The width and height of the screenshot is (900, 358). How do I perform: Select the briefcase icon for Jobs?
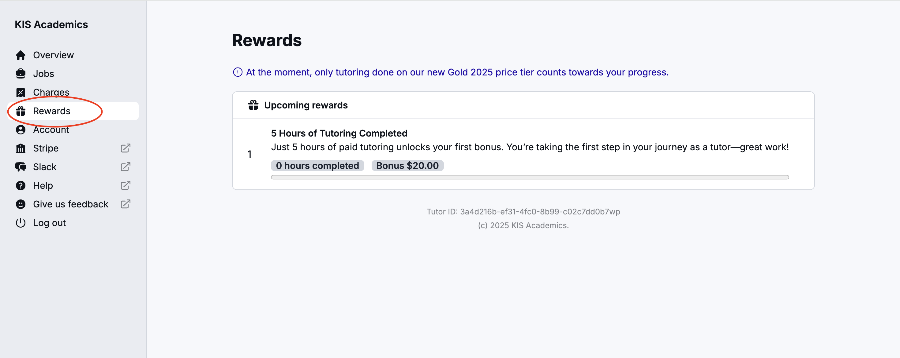point(21,74)
